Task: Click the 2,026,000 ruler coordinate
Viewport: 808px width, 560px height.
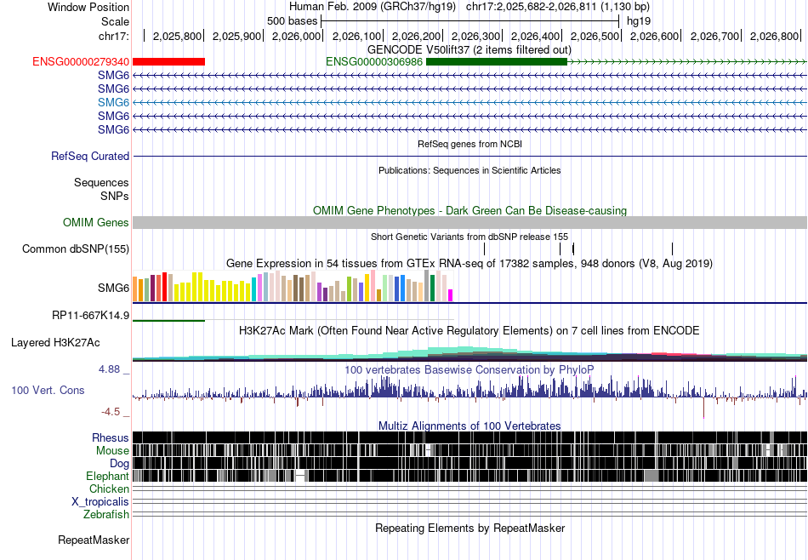Action: (x=296, y=37)
